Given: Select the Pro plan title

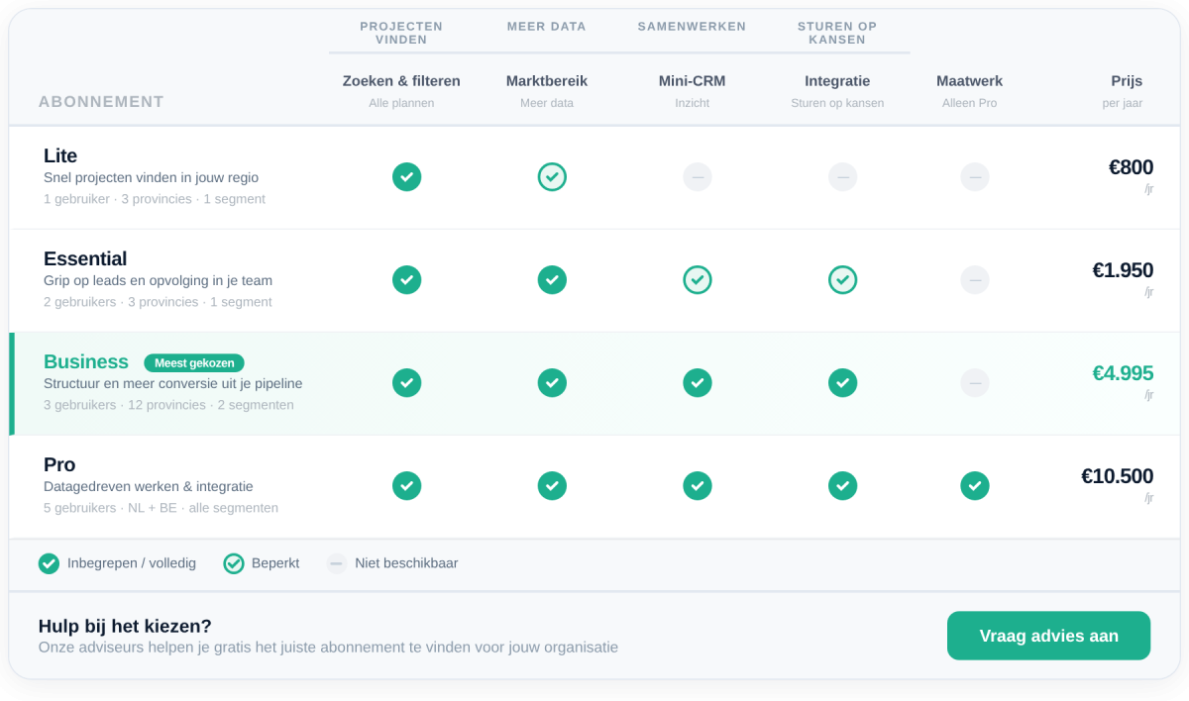Looking at the screenshot, I should (x=59, y=465).
